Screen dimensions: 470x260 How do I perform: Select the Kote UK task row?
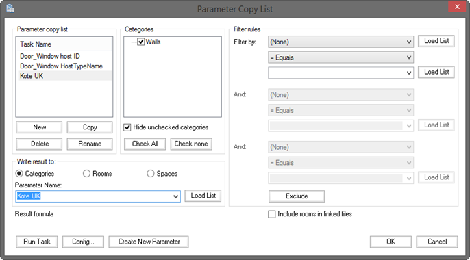tap(64, 76)
